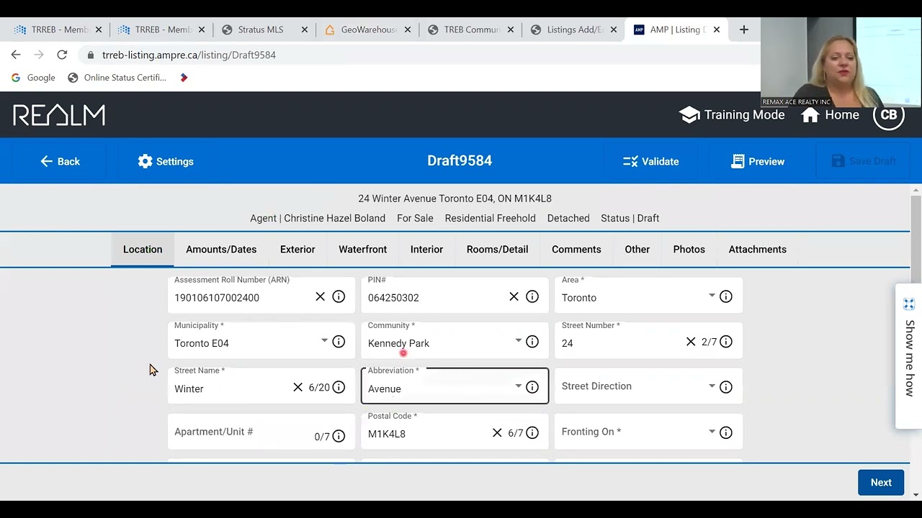This screenshot has width=922, height=518.
Task: Expand the Fronting On dropdown
Action: tap(712, 432)
